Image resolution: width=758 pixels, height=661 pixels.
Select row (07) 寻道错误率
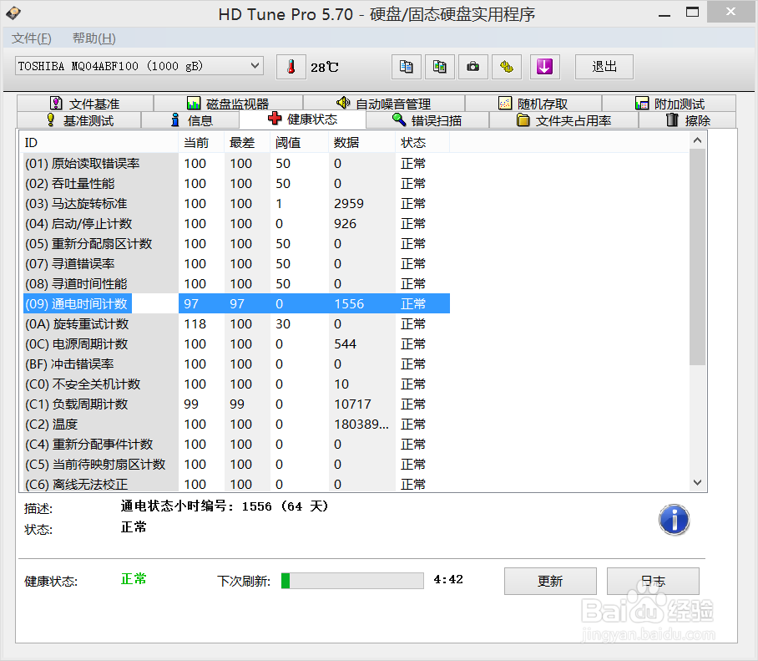tap(236, 264)
